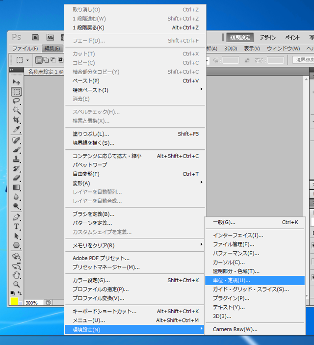Image resolution: width=314 pixels, height=345 pixels.
Task: Select the Custom Shape tool
Action: [x=16, y=245]
